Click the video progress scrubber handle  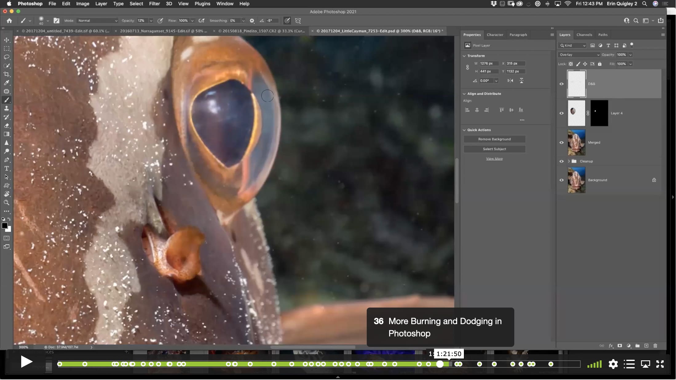pyautogui.click(x=440, y=364)
